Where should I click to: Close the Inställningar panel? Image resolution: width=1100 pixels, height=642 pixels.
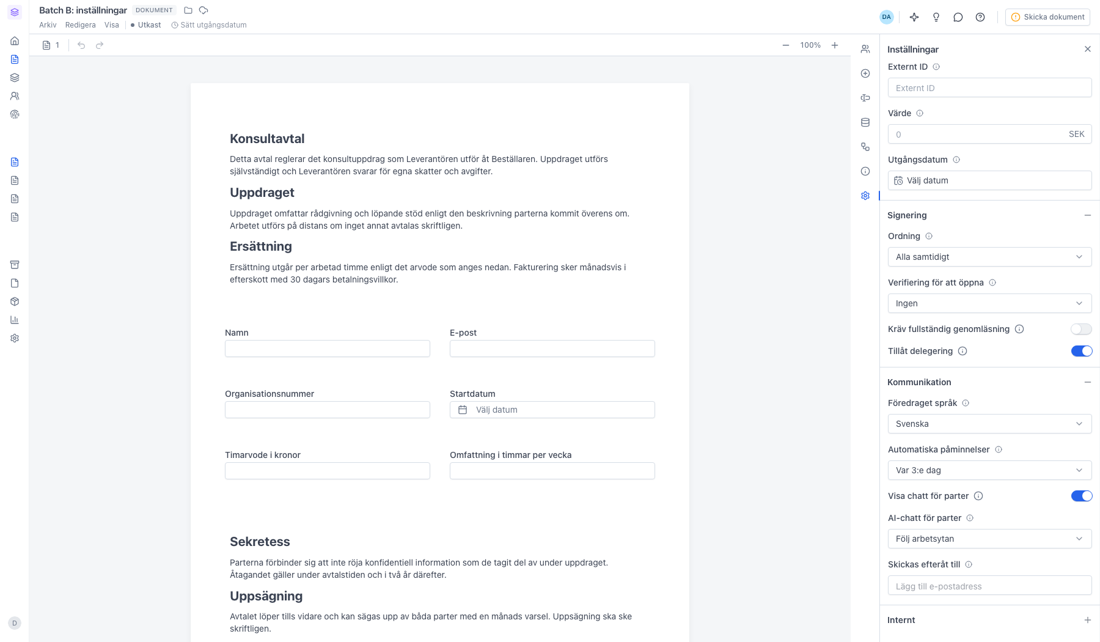pos(1088,49)
